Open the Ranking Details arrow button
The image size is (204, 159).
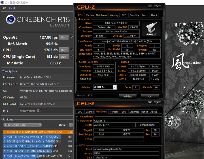[x=71, y=125]
